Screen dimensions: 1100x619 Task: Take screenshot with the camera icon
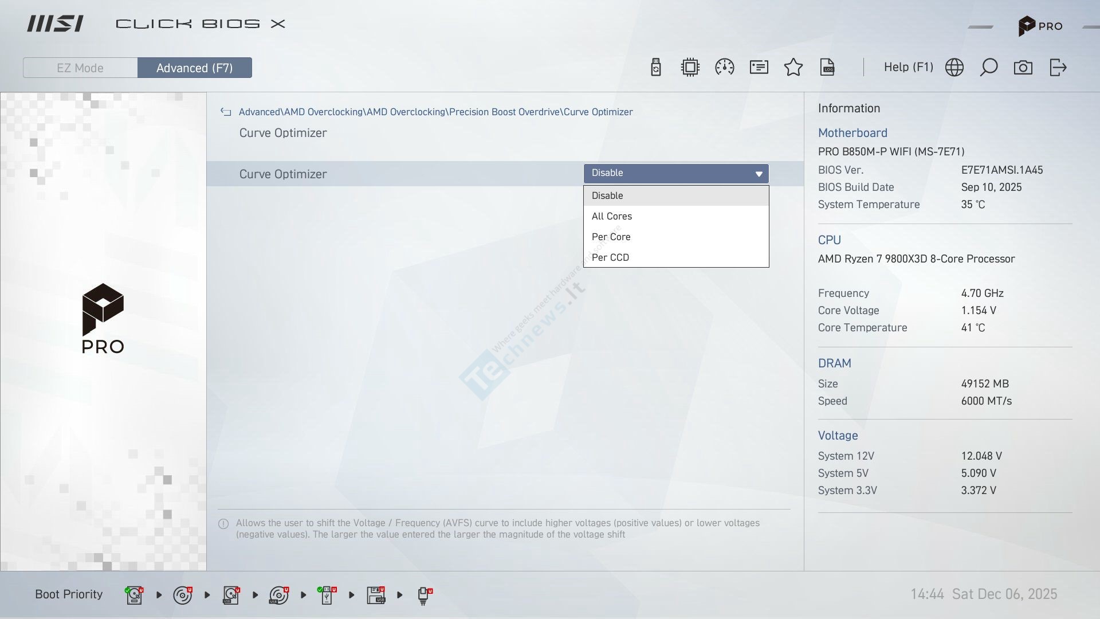coord(1023,68)
